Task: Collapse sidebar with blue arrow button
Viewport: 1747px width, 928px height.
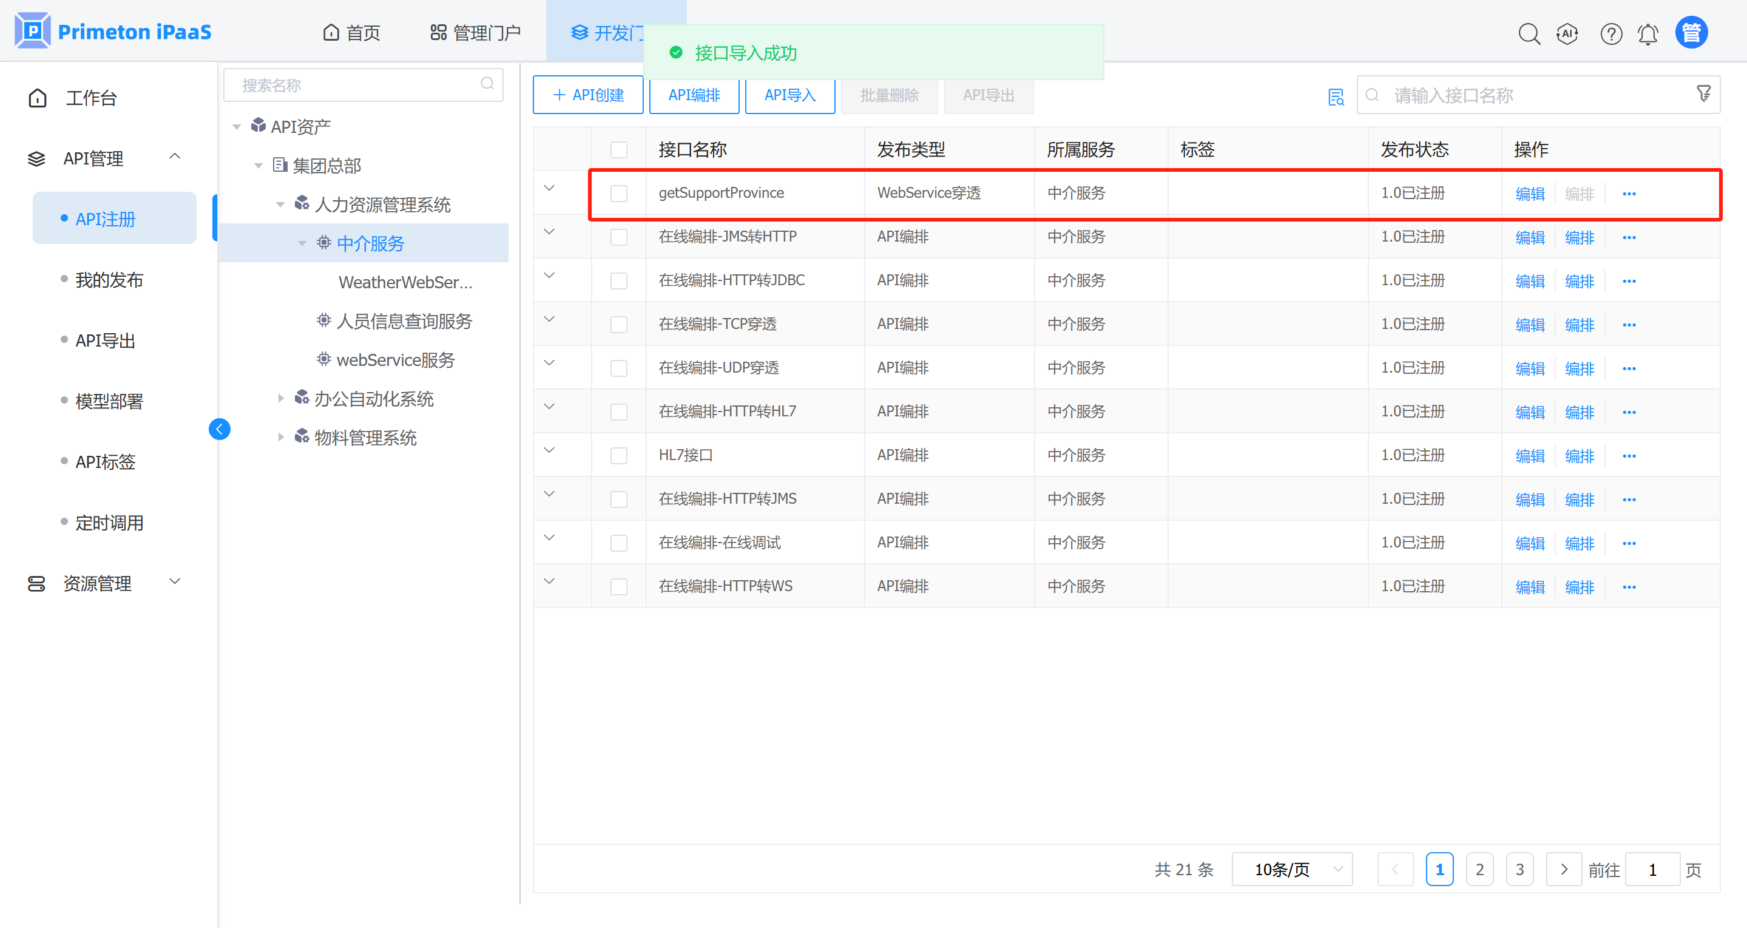Action: 219,428
